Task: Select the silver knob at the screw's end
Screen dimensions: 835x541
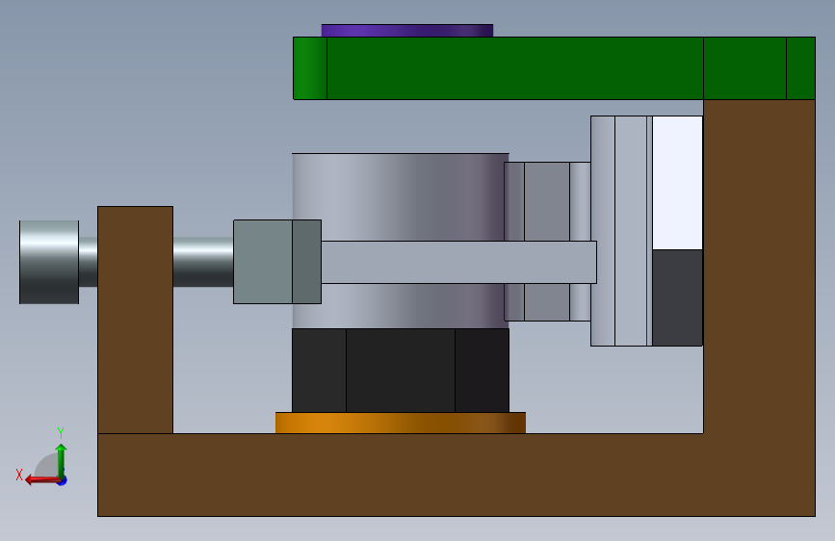Action: [49, 262]
